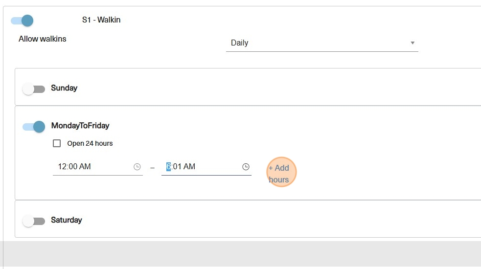Viewport: 481px width, 269px height.
Task: Check the Open 24 hours checkbox
Action: click(x=57, y=143)
